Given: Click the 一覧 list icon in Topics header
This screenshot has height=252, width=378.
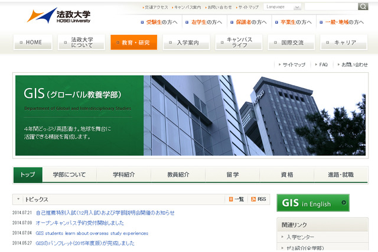Looking at the screenshot, I should click(231, 199).
